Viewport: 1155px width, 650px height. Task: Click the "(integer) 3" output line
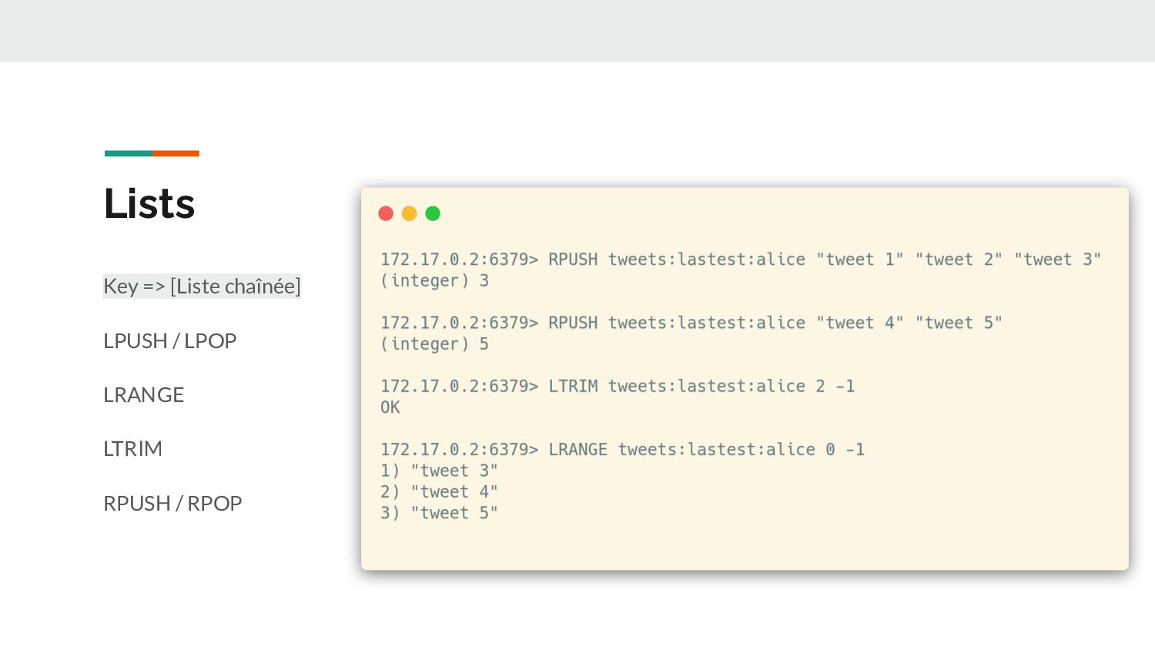click(x=434, y=281)
